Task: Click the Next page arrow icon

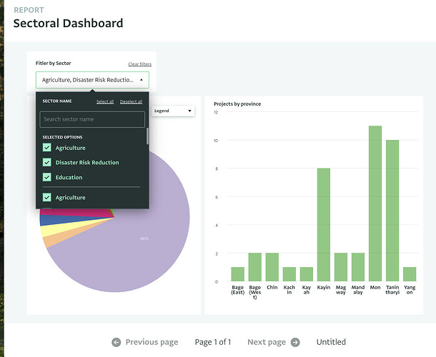Action: (295, 342)
